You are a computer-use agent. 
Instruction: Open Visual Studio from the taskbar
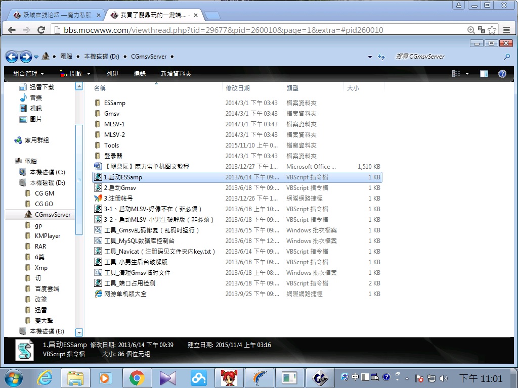[167, 377]
